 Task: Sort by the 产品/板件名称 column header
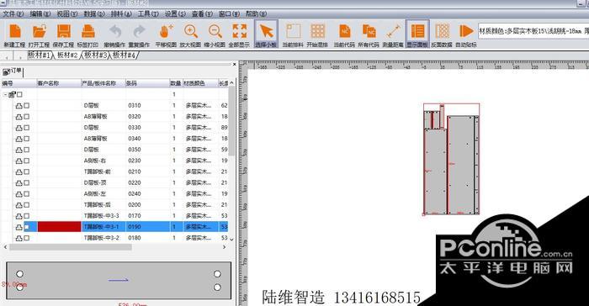[x=103, y=83]
